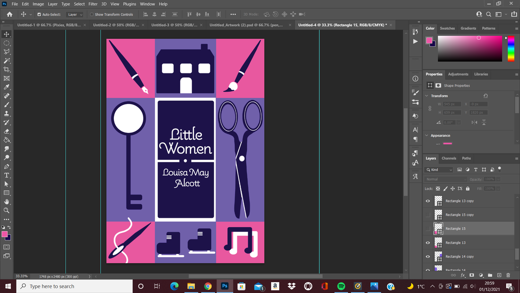
Task: Select the Rectangle shape tool
Action: (7, 193)
